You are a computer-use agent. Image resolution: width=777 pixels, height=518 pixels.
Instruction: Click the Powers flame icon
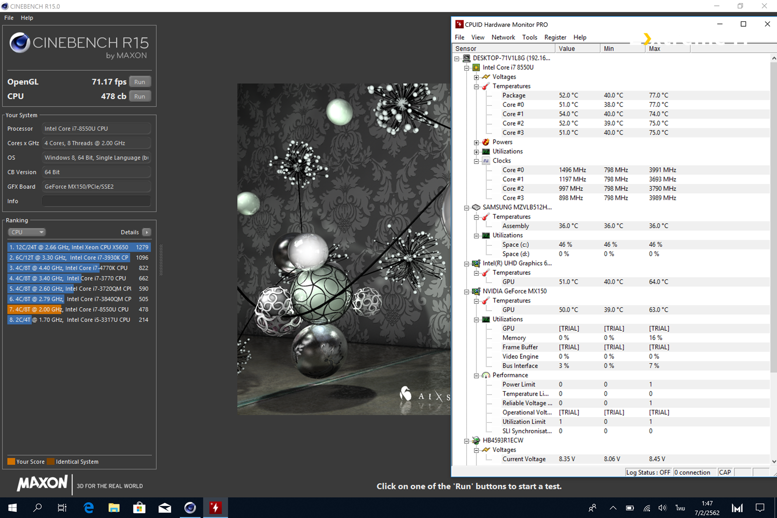(x=486, y=142)
